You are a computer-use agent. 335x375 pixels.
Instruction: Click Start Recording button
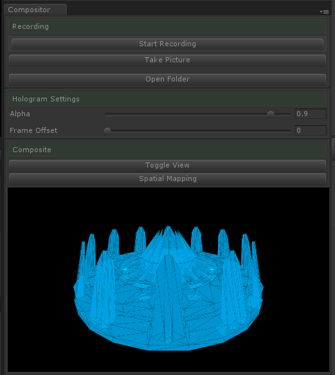click(x=167, y=44)
